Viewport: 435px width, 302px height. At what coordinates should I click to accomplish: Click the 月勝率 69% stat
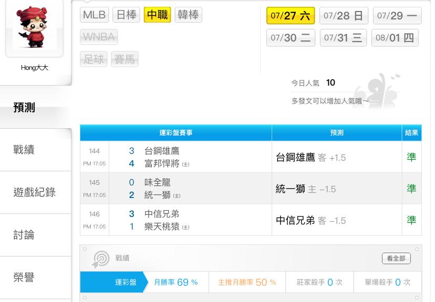(x=176, y=283)
